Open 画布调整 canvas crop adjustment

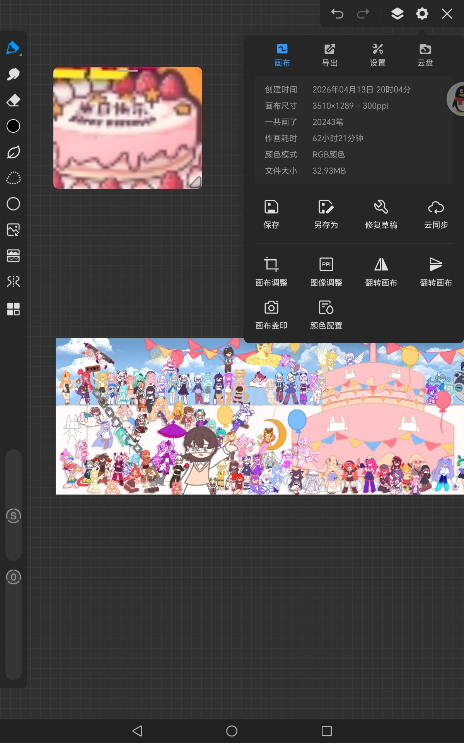pos(271,272)
